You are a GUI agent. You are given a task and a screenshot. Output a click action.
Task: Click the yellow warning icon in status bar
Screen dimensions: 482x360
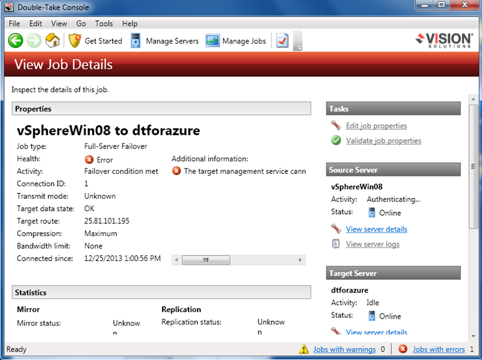click(x=303, y=349)
